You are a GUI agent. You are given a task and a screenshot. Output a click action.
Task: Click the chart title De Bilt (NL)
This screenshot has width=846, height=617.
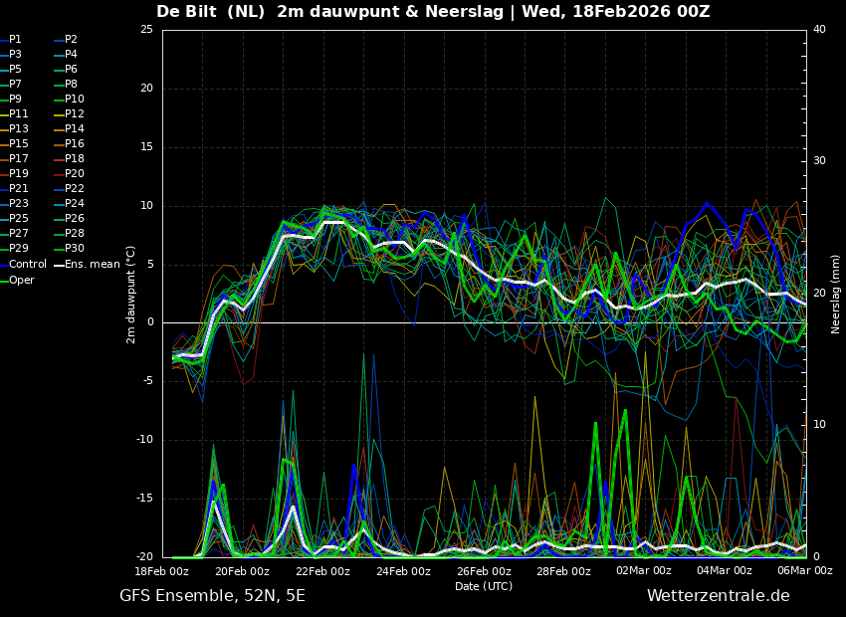click(x=210, y=12)
